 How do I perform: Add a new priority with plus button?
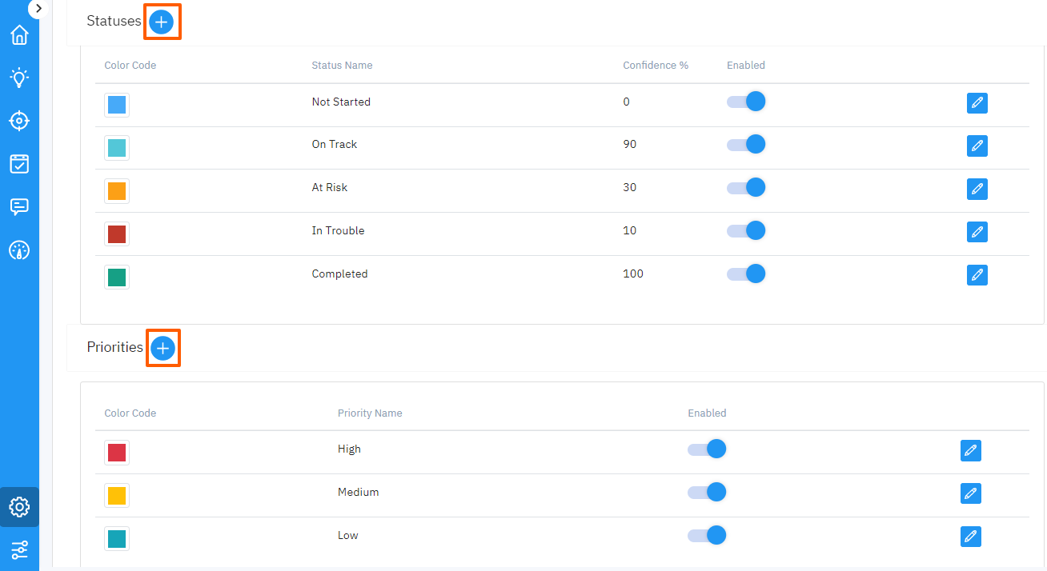(162, 348)
